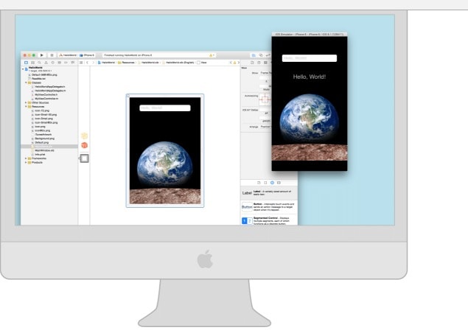The height and width of the screenshot is (333, 468).
Task: Click Resources in the jump bar
Action: pos(126,63)
